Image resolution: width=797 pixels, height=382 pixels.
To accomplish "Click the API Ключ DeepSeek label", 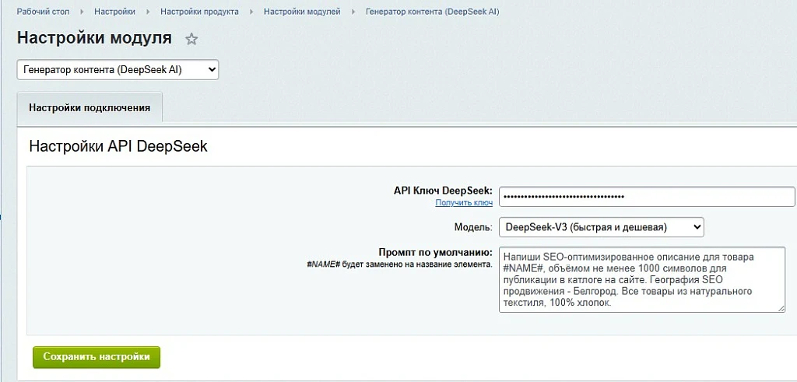I will tap(443, 191).
